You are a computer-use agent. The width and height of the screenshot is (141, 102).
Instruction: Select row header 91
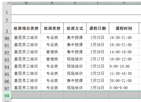pos(7,45)
